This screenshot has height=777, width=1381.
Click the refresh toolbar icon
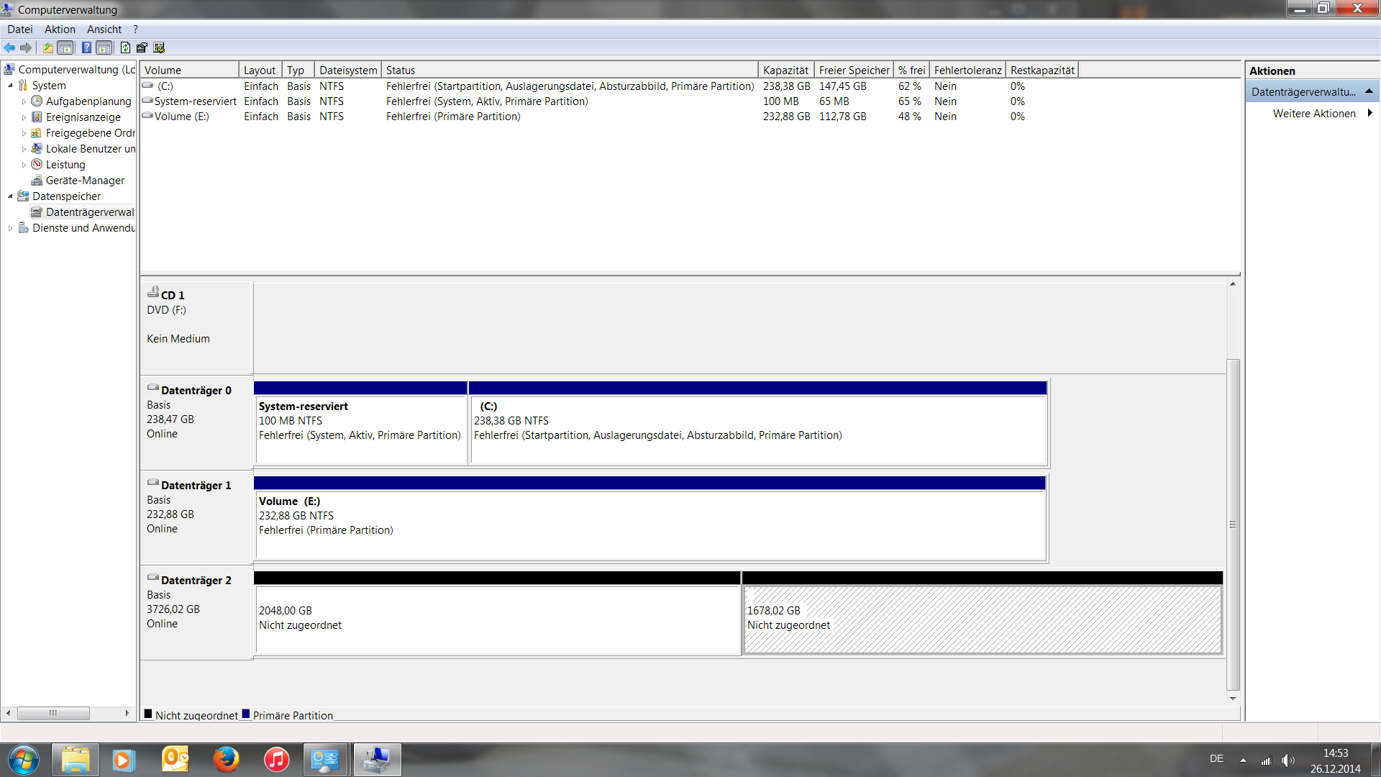125,47
